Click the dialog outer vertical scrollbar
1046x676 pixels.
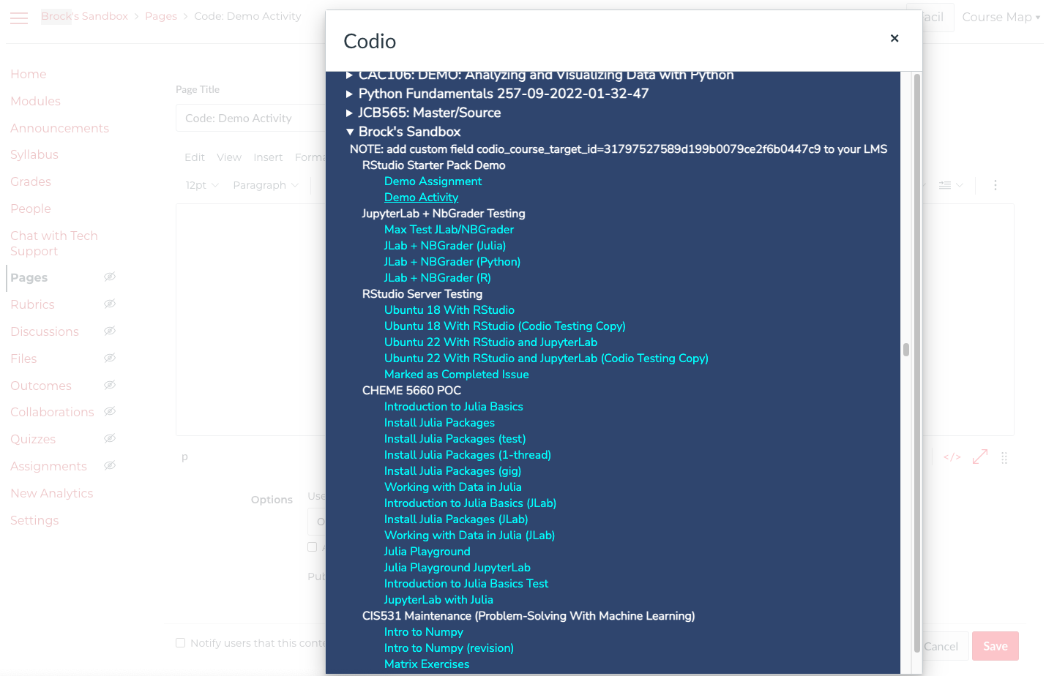pos(917,363)
